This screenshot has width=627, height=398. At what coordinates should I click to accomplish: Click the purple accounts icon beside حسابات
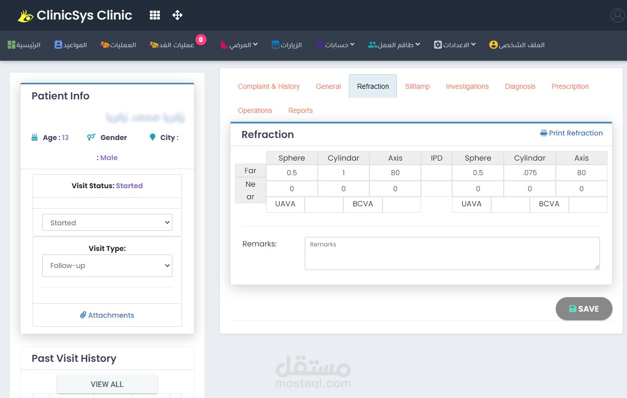pos(320,45)
